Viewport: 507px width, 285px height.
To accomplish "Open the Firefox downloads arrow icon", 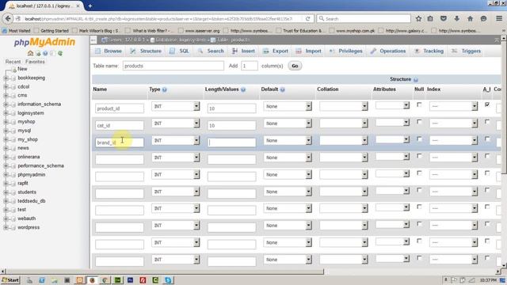I will (457, 19).
